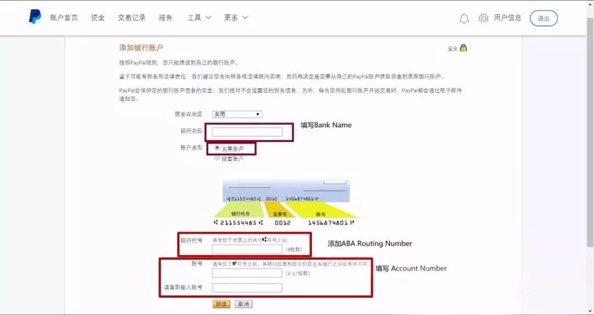This screenshot has height=315, width=594.
Task: Click the (9位数) hint text
Action: (294, 250)
